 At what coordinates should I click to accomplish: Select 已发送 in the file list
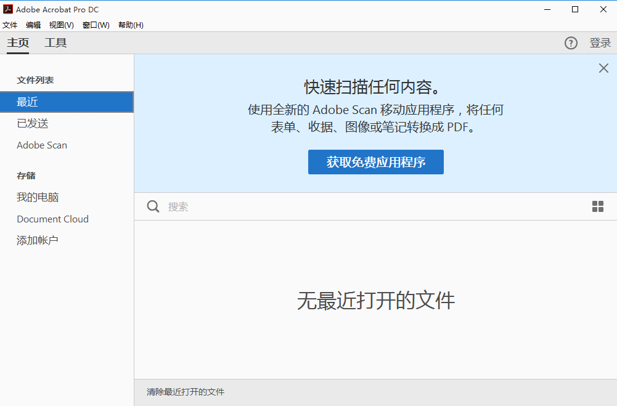pos(33,124)
